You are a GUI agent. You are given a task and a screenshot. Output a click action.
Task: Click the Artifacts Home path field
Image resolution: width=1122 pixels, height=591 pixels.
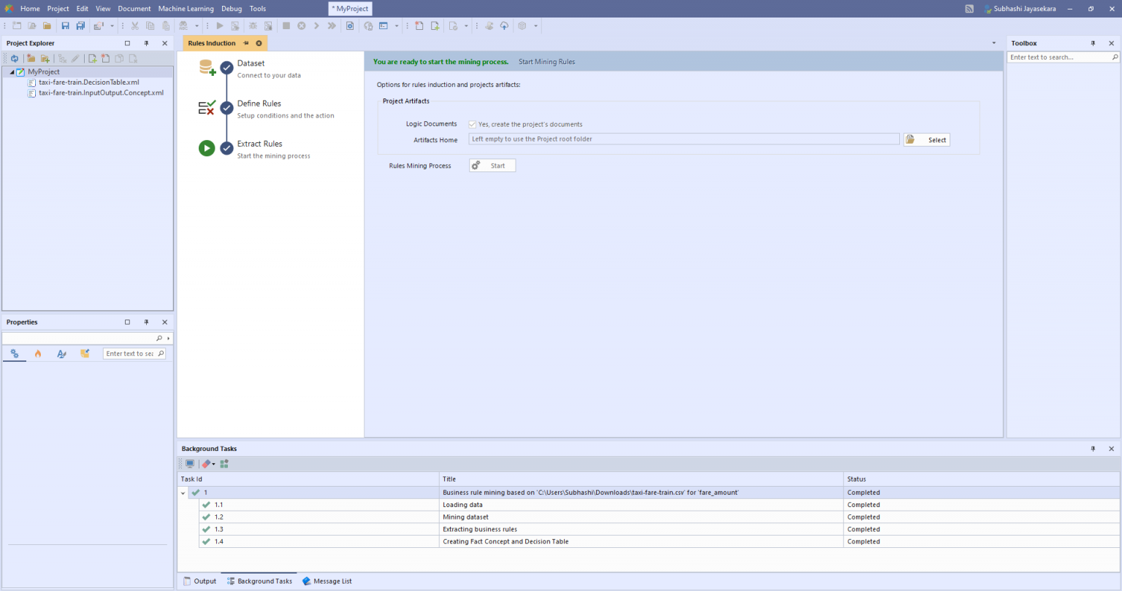(x=684, y=139)
